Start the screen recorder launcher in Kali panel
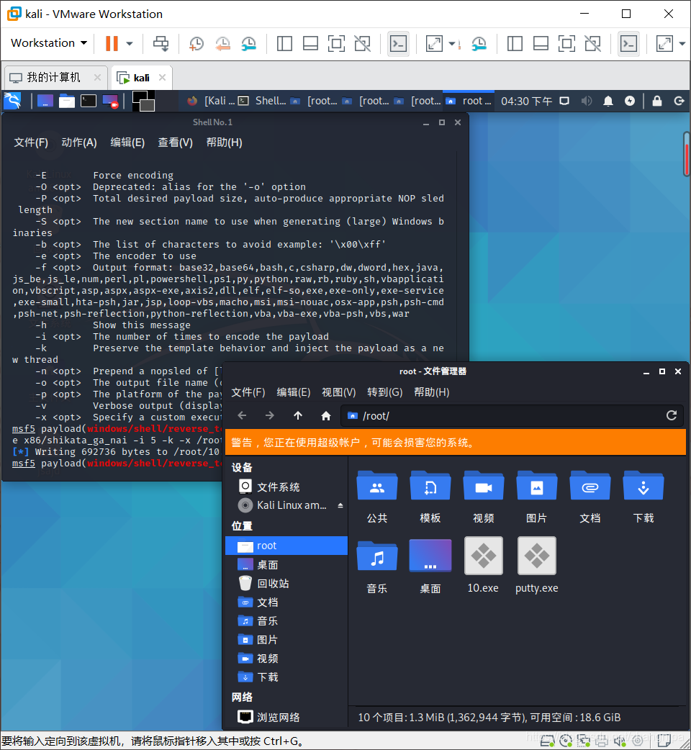This screenshot has height=750, width=691. (x=110, y=101)
